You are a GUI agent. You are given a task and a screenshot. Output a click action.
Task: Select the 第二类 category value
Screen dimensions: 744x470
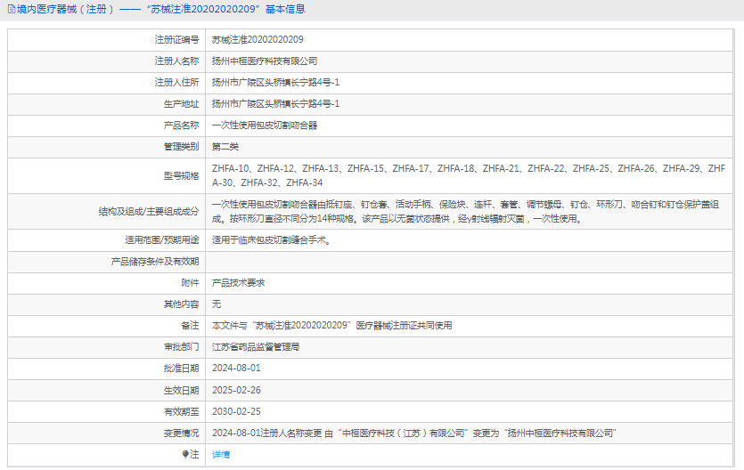[225, 147]
